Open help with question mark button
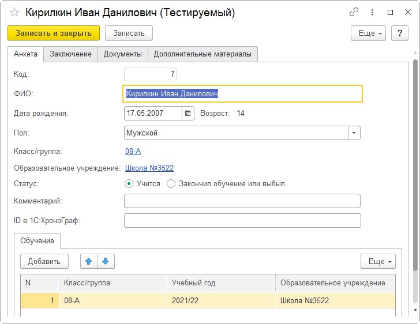 pyautogui.click(x=400, y=33)
